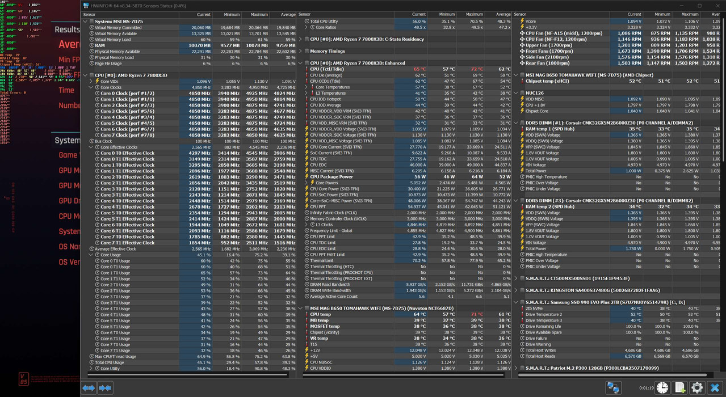
Task: Expand S.M.A.R.T.: KINGSTON SA400S37480G group
Action: pos(516,290)
